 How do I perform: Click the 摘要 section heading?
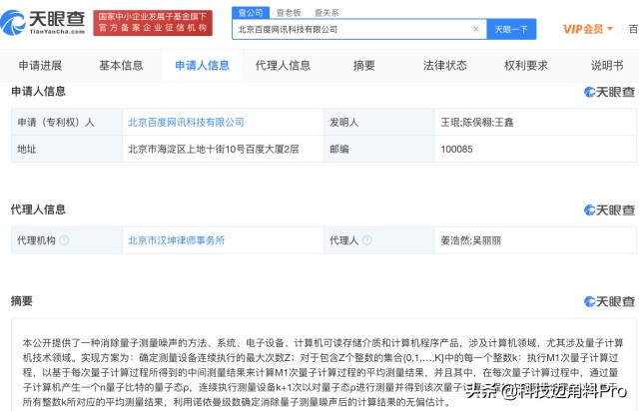point(22,301)
